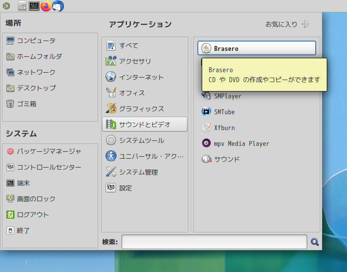Launch the file manager from the panel
This screenshot has width=347, height=272.
coord(22,6)
